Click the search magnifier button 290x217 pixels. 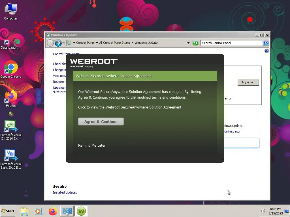[x=266, y=43]
